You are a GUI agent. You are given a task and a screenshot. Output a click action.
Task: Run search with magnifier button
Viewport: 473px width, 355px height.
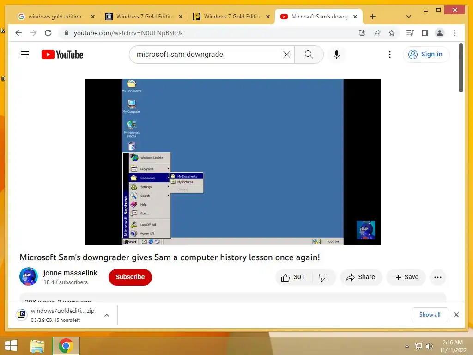point(309,55)
